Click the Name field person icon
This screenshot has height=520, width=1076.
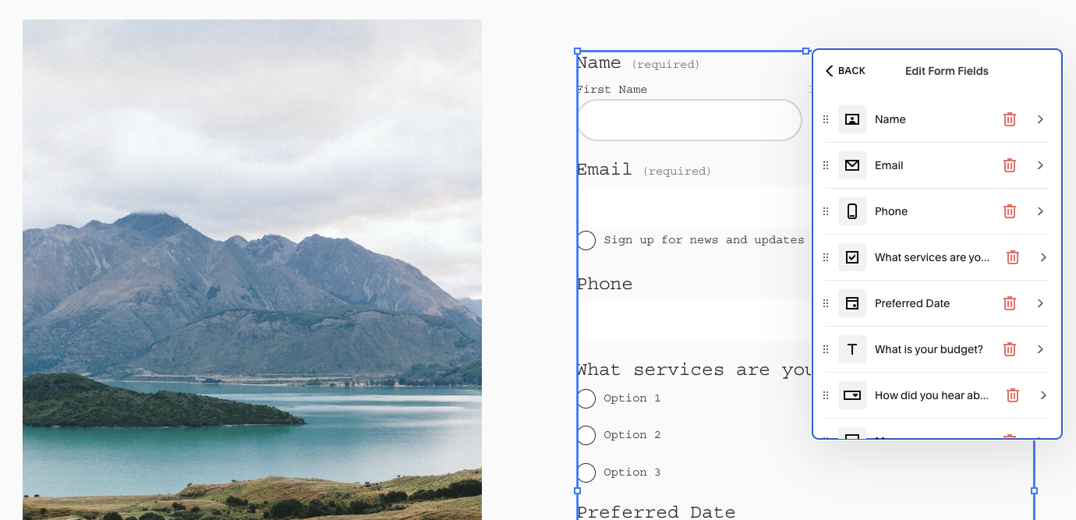point(852,119)
